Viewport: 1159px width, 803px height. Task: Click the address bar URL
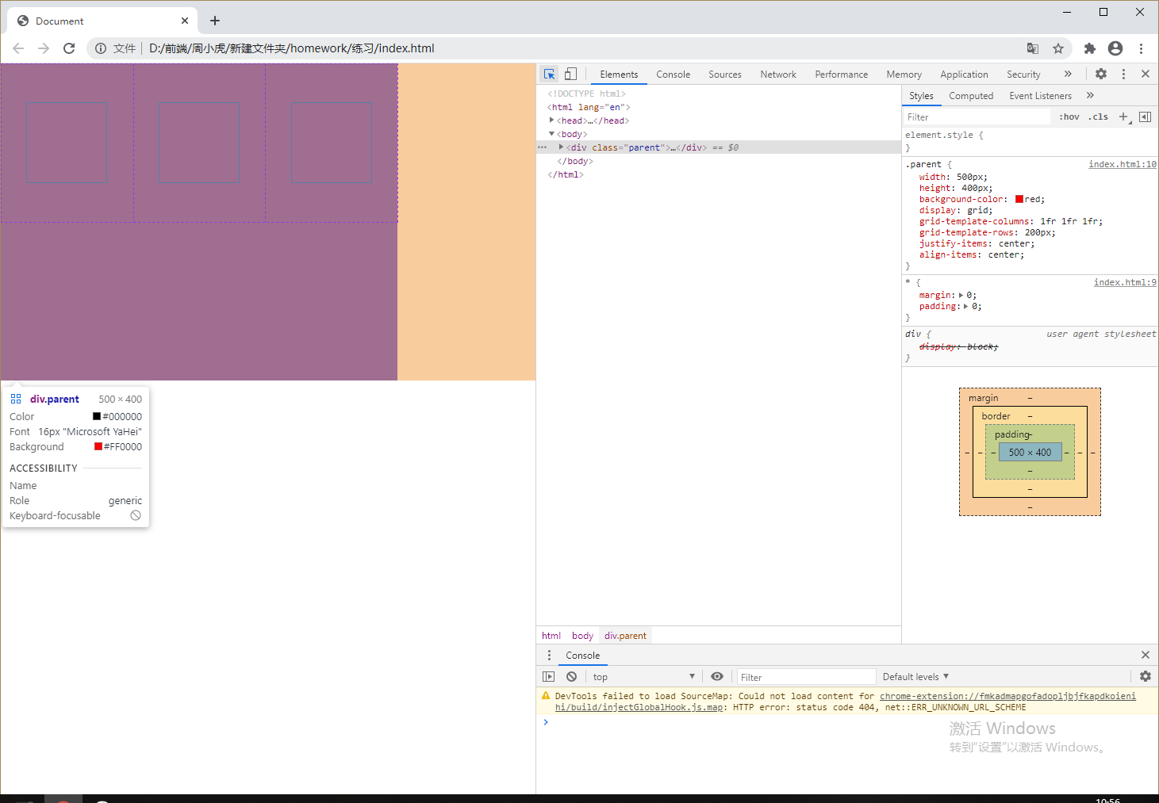(292, 48)
